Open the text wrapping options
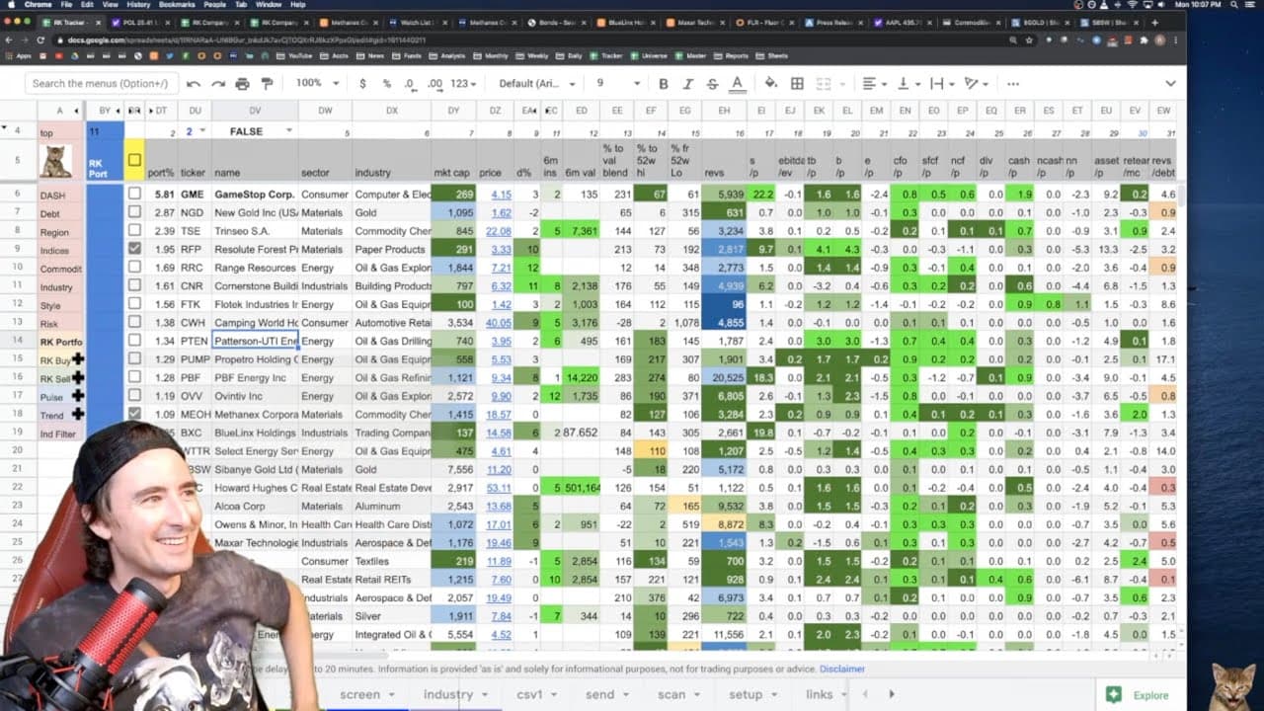1264x711 pixels. point(941,84)
